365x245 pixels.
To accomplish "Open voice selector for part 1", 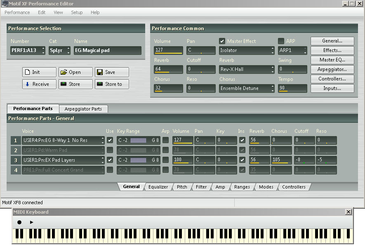I will pyautogui.click(x=63, y=140).
